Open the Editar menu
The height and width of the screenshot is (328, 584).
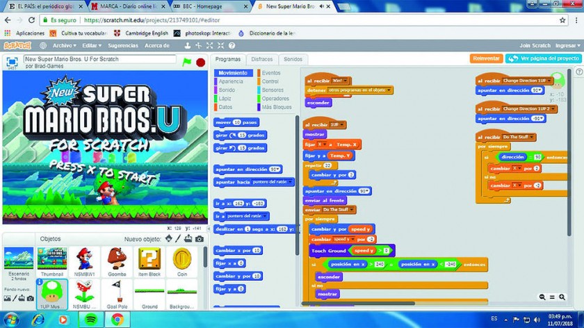point(92,45)
